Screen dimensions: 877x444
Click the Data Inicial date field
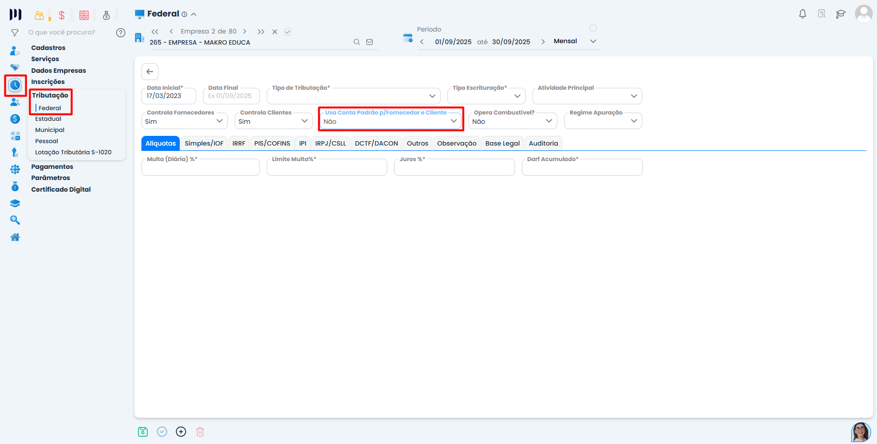(x=169, y=96)
